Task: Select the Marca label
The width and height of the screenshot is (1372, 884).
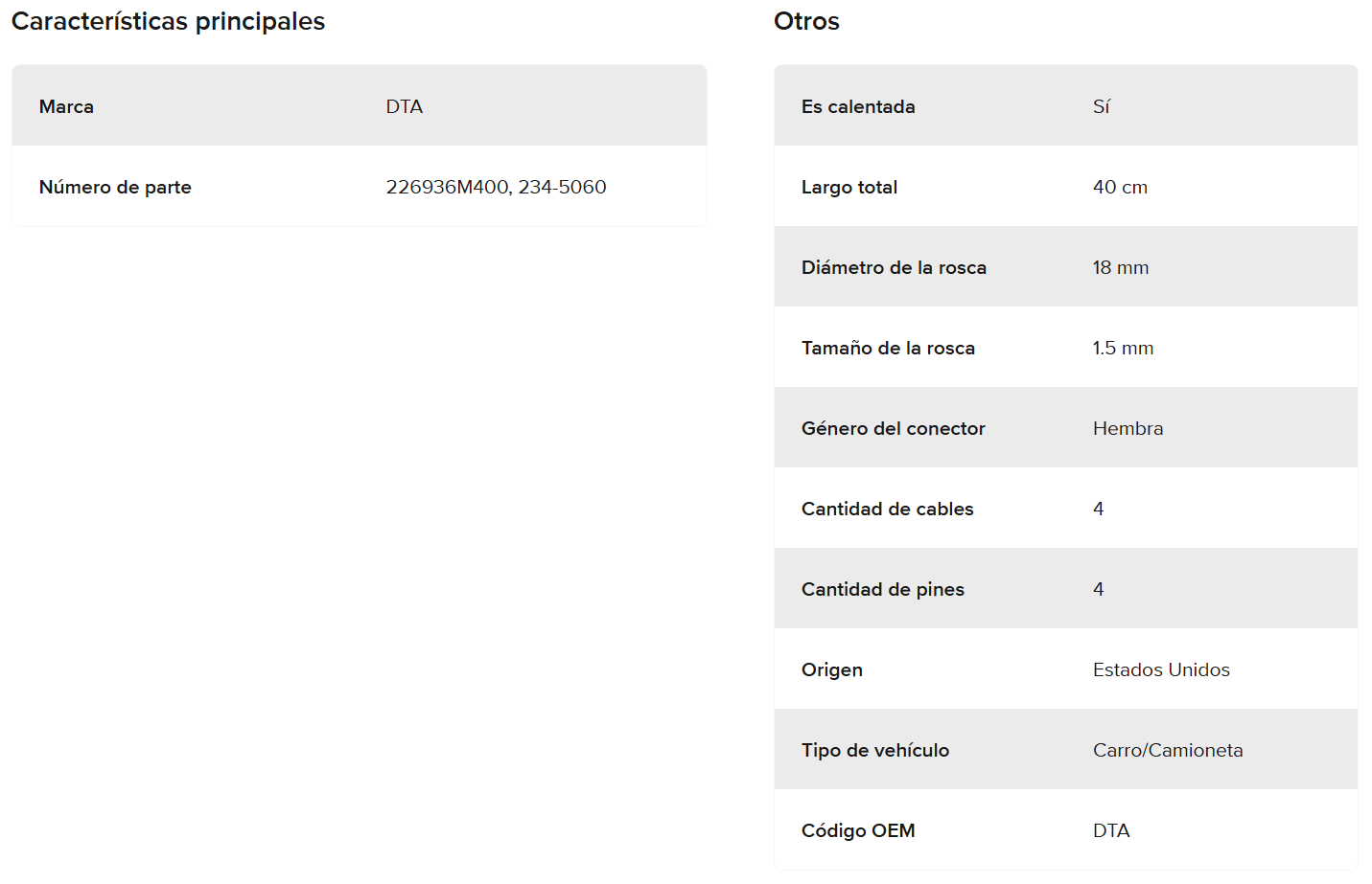Action: 66,106
